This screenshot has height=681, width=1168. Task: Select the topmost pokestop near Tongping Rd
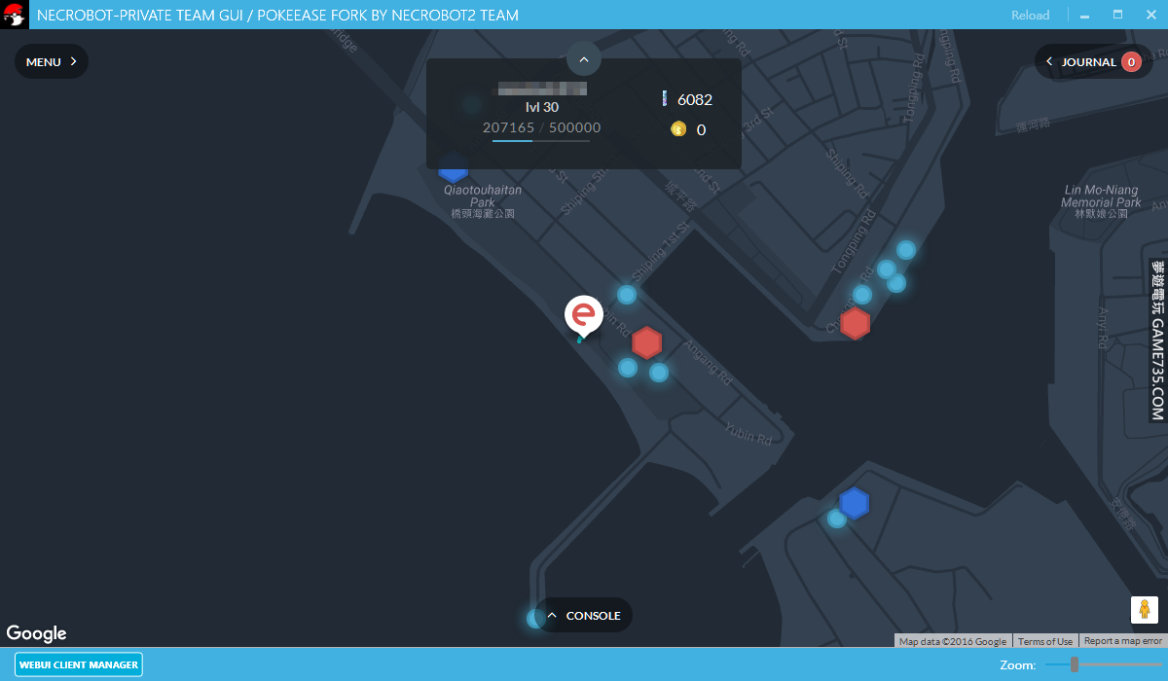(x=906, y=250)
